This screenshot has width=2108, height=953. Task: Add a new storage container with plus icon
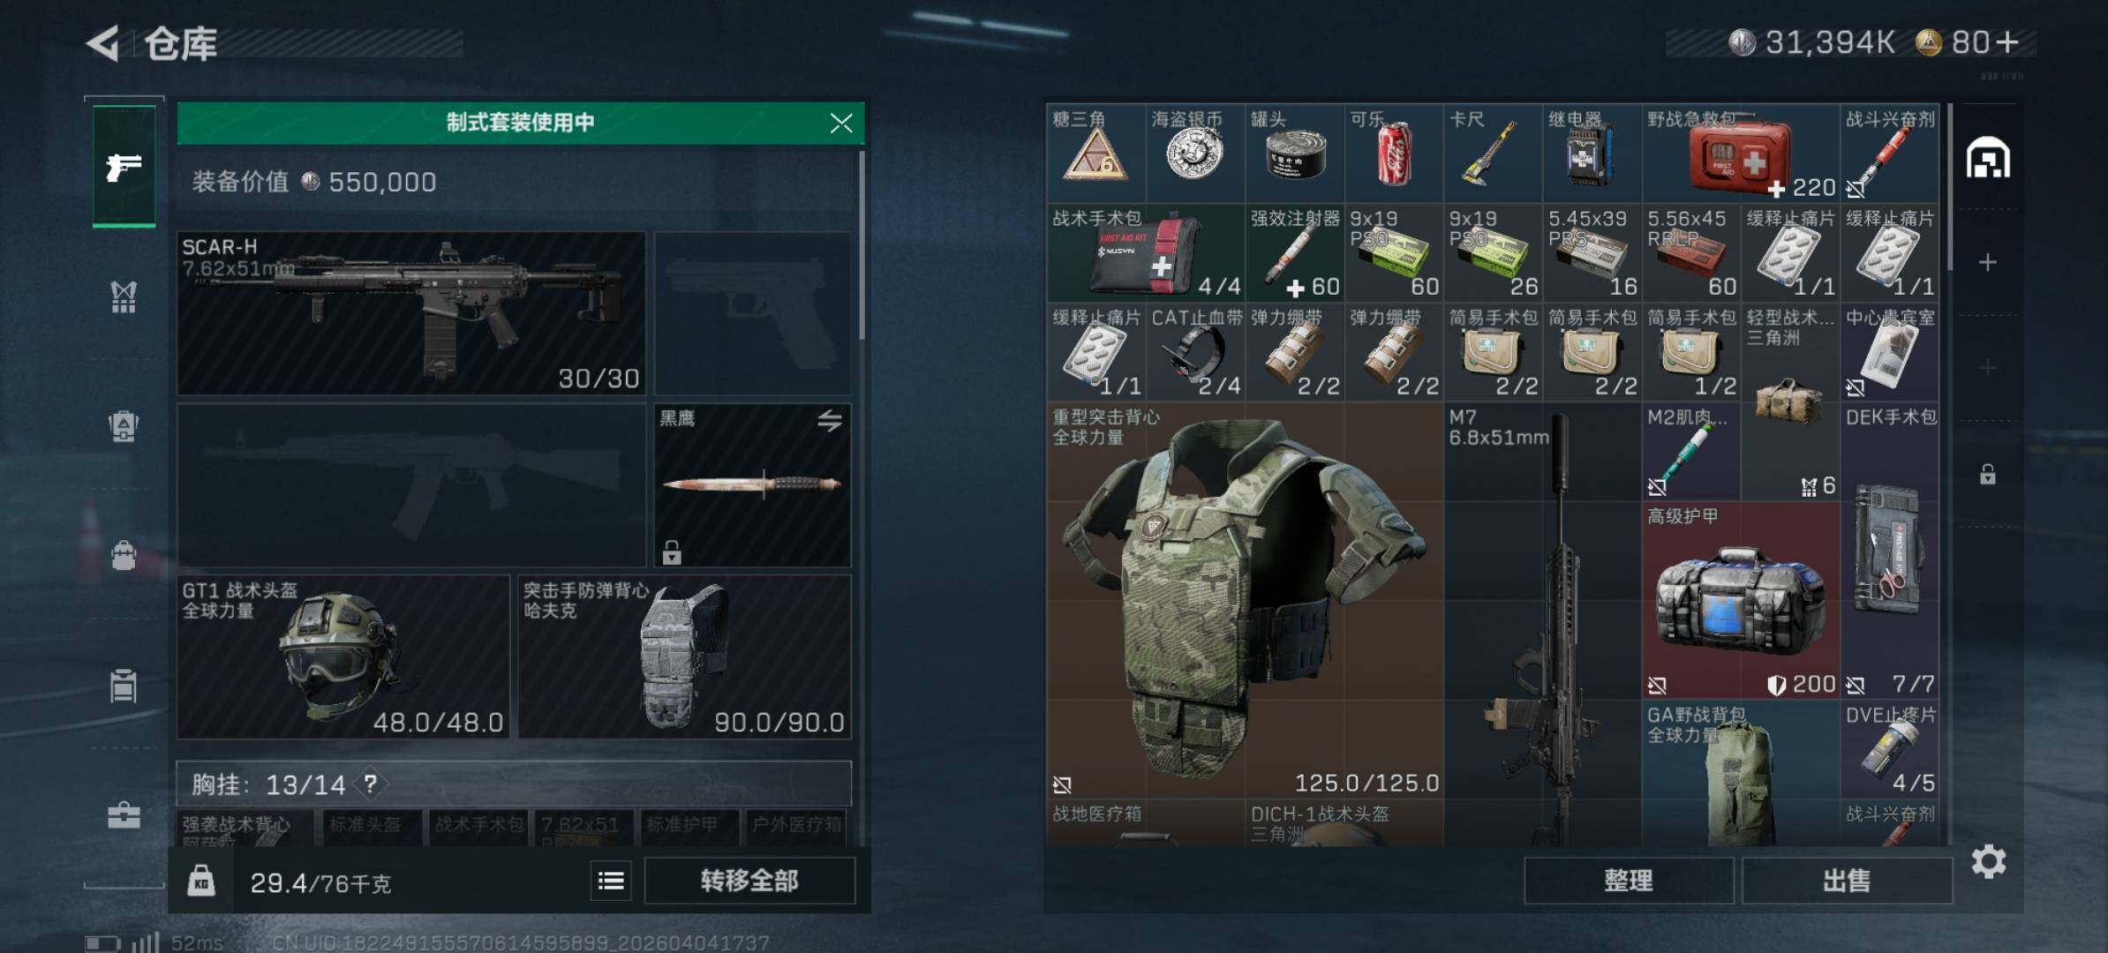(x=1988, y=262)
